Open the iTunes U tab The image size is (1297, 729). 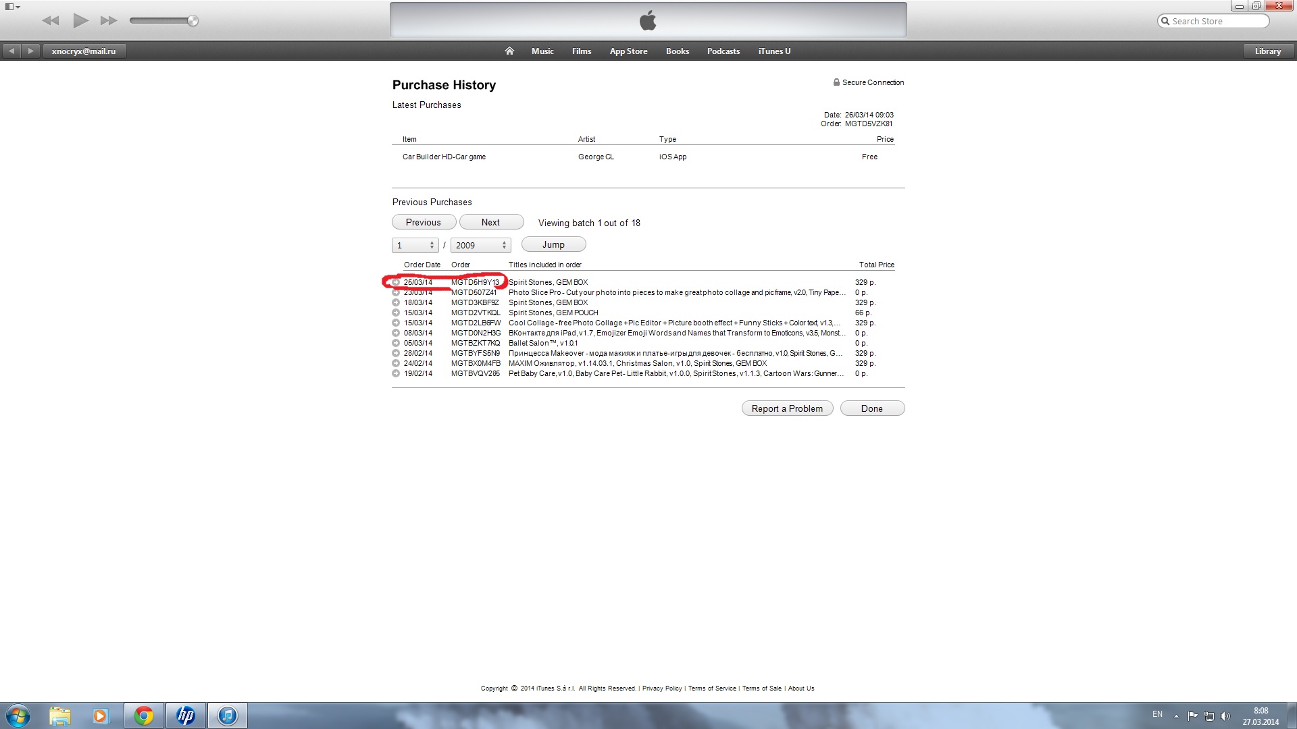click(x=774, y=51)
